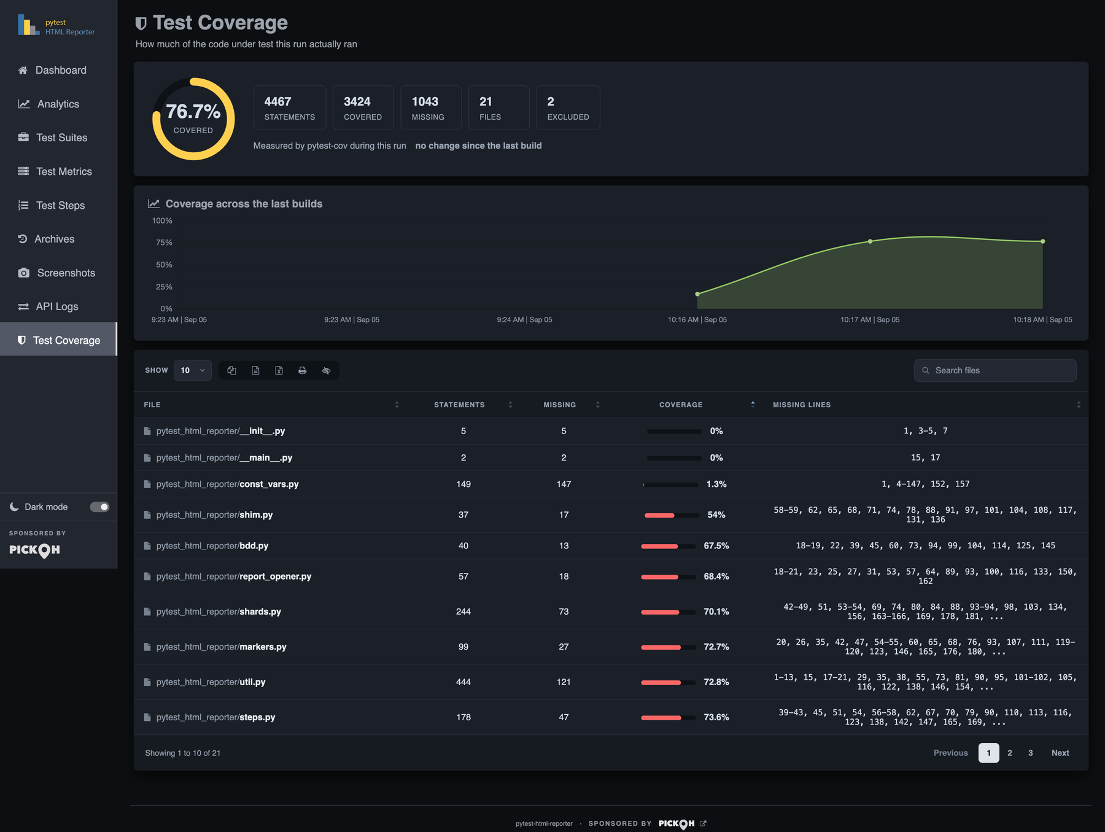
Task: Click external link icon in footer
Action: tap(703, 823)
